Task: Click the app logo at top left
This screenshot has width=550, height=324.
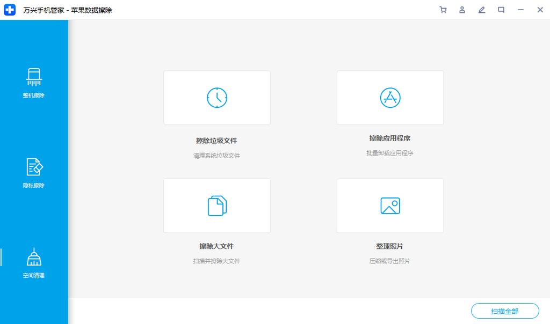Action: (10, 9)
